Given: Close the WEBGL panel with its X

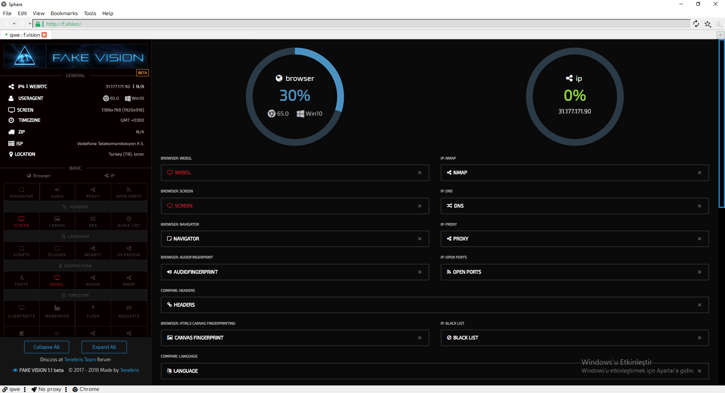Looking at the screenshot, I should click(420, 173).
